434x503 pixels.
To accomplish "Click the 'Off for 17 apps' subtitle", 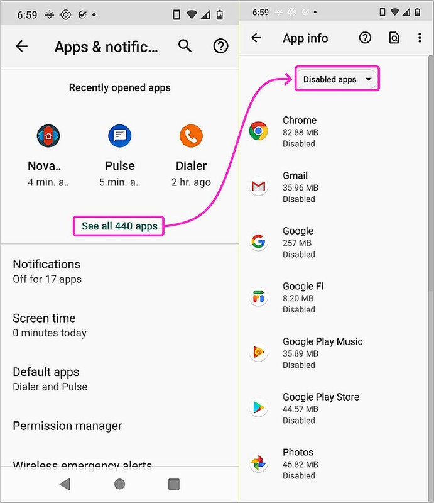I will coord(47,279).
